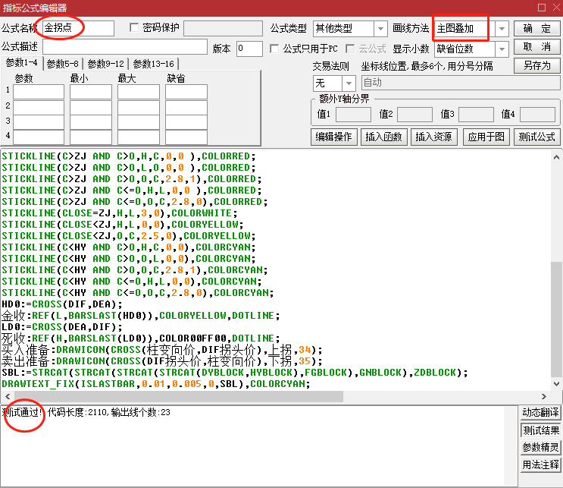Screen dimensions: 563x488
Task: Click row 1 最小 minimum field
Action: 91,92
